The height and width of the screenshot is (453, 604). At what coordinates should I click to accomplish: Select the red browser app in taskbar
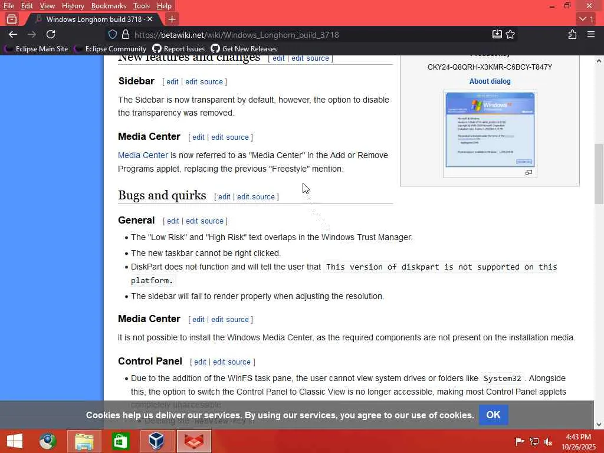(193, 441)
